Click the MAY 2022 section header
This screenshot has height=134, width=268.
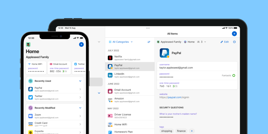click(x=113, y=109)
